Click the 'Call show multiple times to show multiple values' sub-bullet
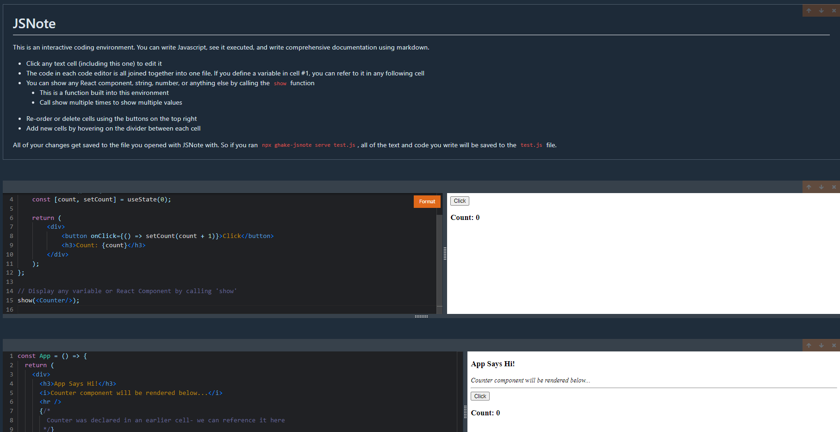Screen dimensions: 840x432 click(111, 103)
